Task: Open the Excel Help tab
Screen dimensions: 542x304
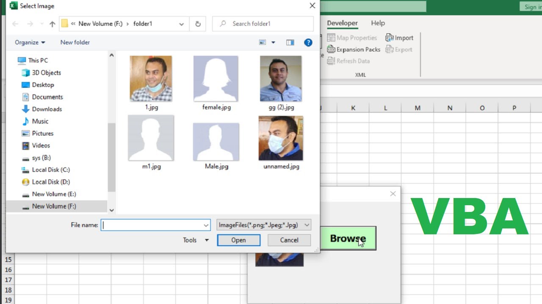Action: point(378,23)
